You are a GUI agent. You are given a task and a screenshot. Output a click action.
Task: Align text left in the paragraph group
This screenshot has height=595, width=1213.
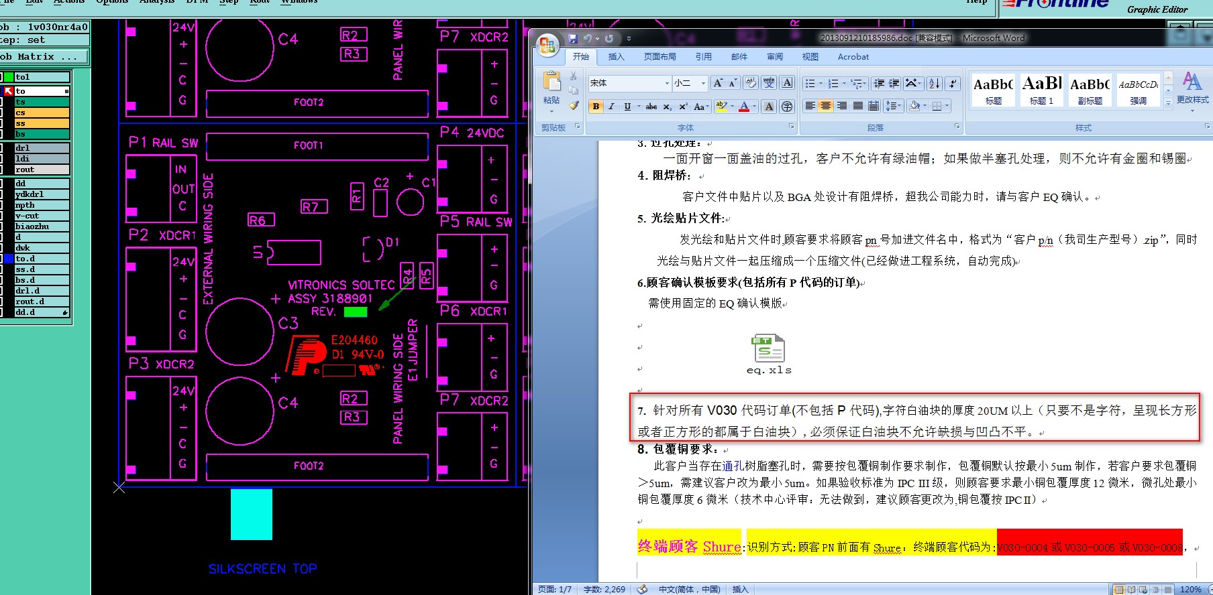pyautogui.click(x=810, y=106)
